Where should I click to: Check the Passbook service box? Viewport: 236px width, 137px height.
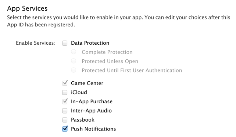pos(65,120)
